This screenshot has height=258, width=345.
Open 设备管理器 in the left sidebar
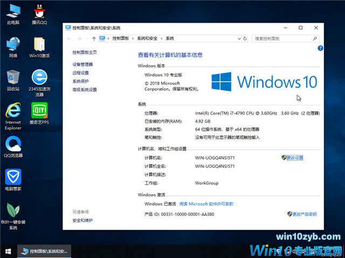pos(82,64)
